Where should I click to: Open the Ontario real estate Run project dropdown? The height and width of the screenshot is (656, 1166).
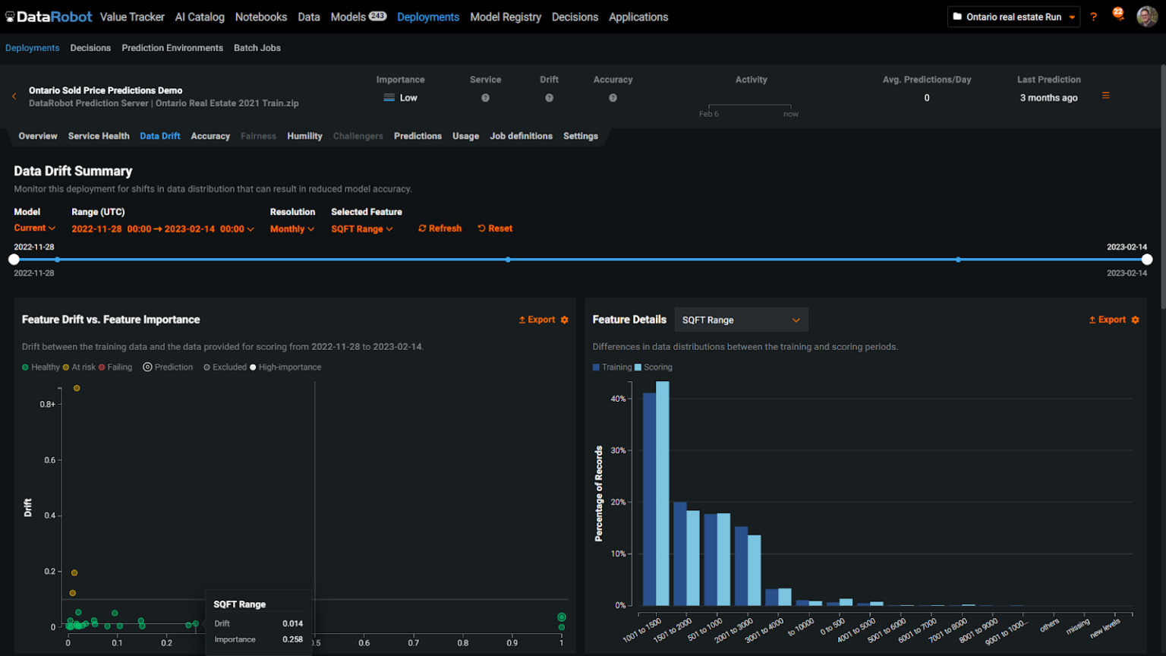click(x=1013, y=17)
